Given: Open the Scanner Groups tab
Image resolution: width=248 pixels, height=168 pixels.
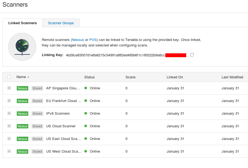Looking at the screenshot, I should (61, 23).
